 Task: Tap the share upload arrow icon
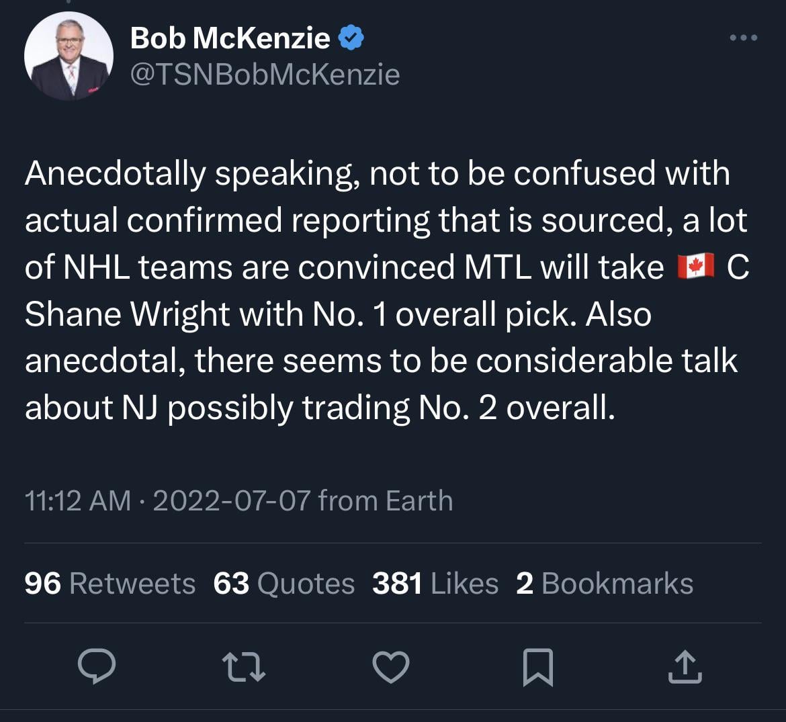pyautogui.click(x=685, y=665)
